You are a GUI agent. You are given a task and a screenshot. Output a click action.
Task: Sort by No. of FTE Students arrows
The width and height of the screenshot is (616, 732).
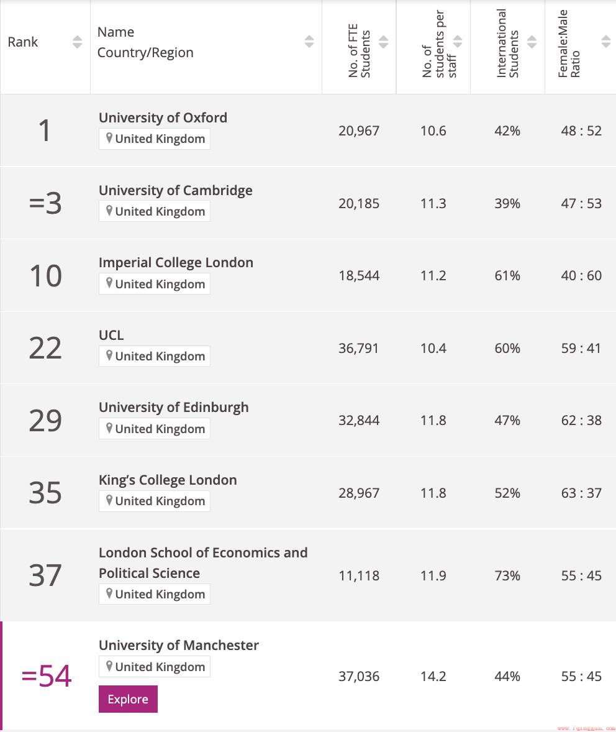(x=384, y=42)
